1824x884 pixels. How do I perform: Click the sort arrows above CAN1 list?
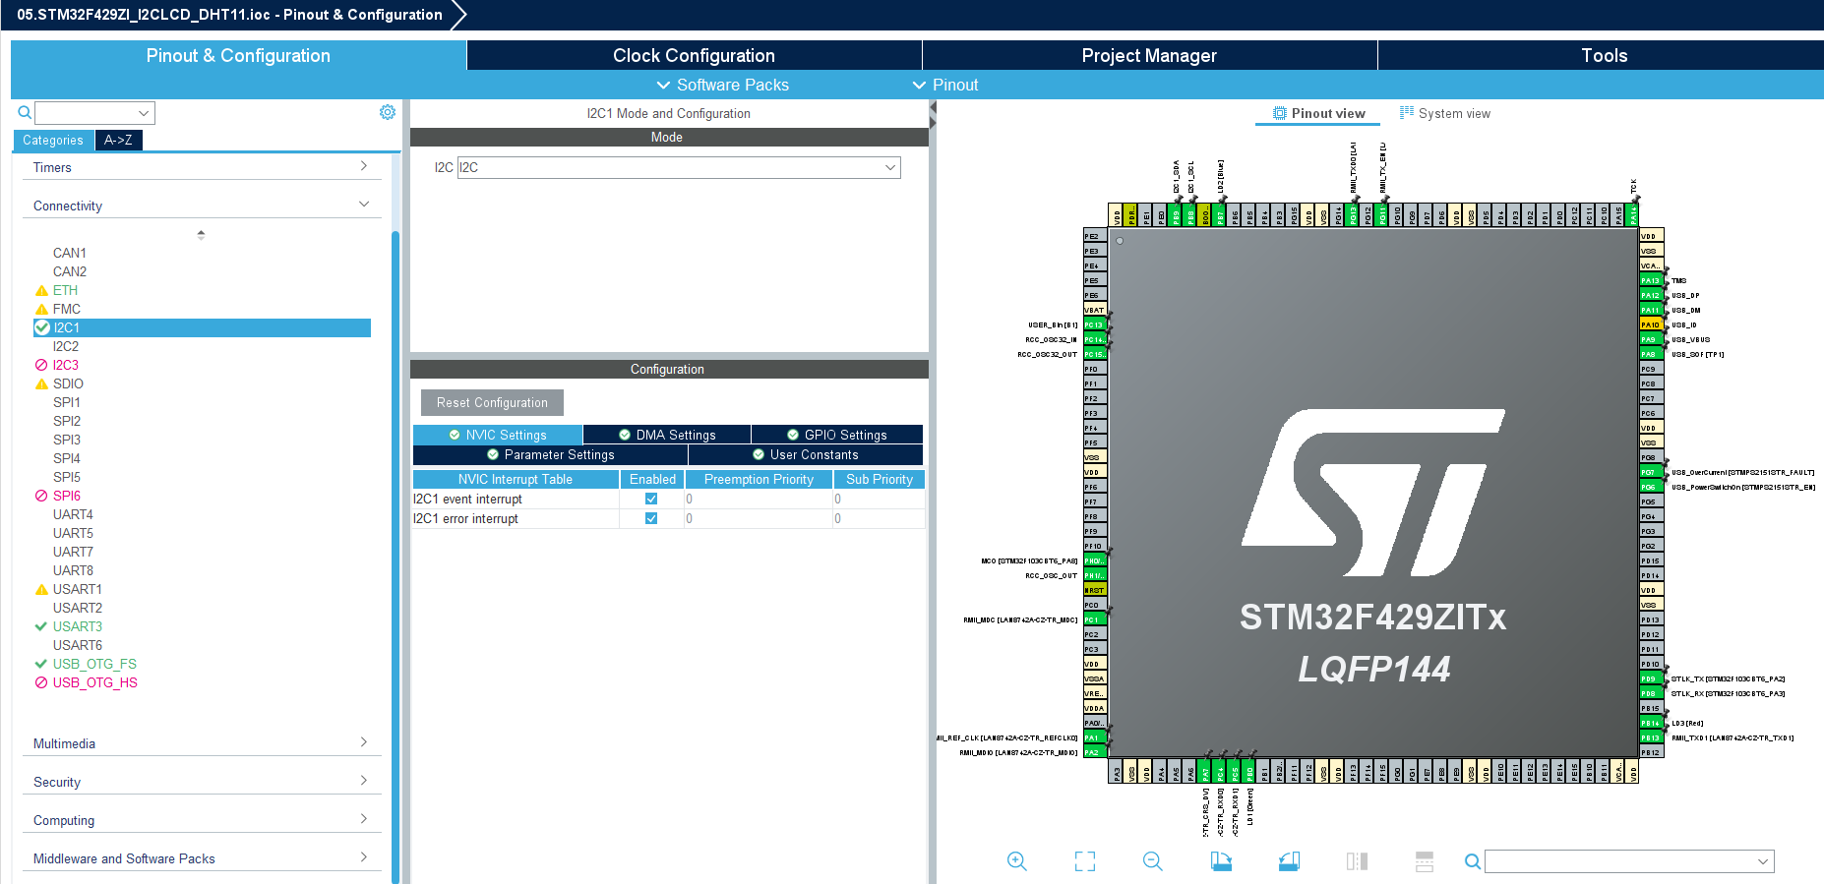pos(201,235)
